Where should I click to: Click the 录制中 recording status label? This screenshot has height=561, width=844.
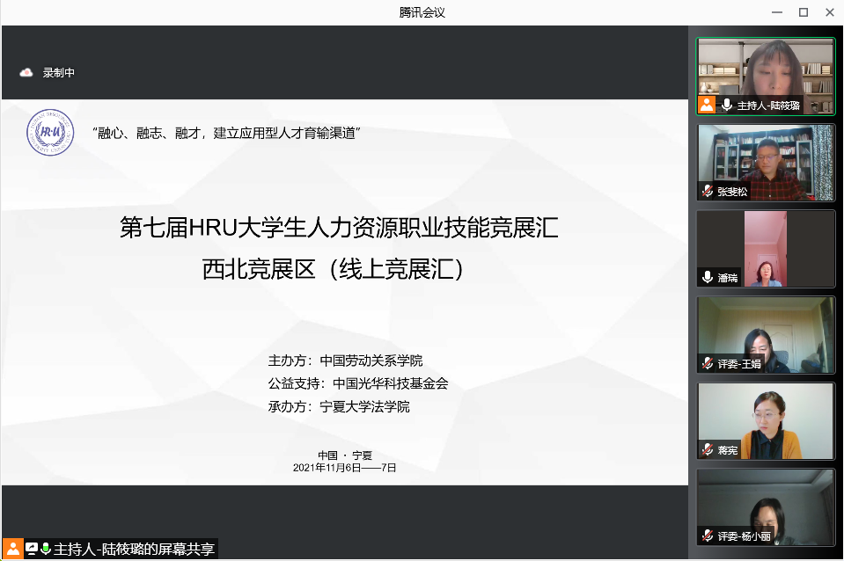pyautogui.click(x=59, y=73)
